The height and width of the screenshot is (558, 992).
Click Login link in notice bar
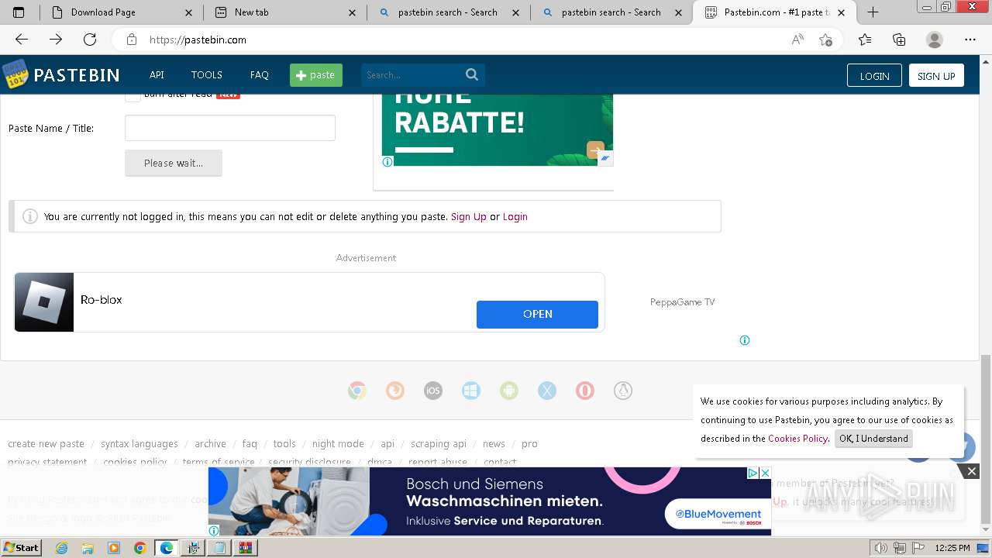[x=515, y=217]
